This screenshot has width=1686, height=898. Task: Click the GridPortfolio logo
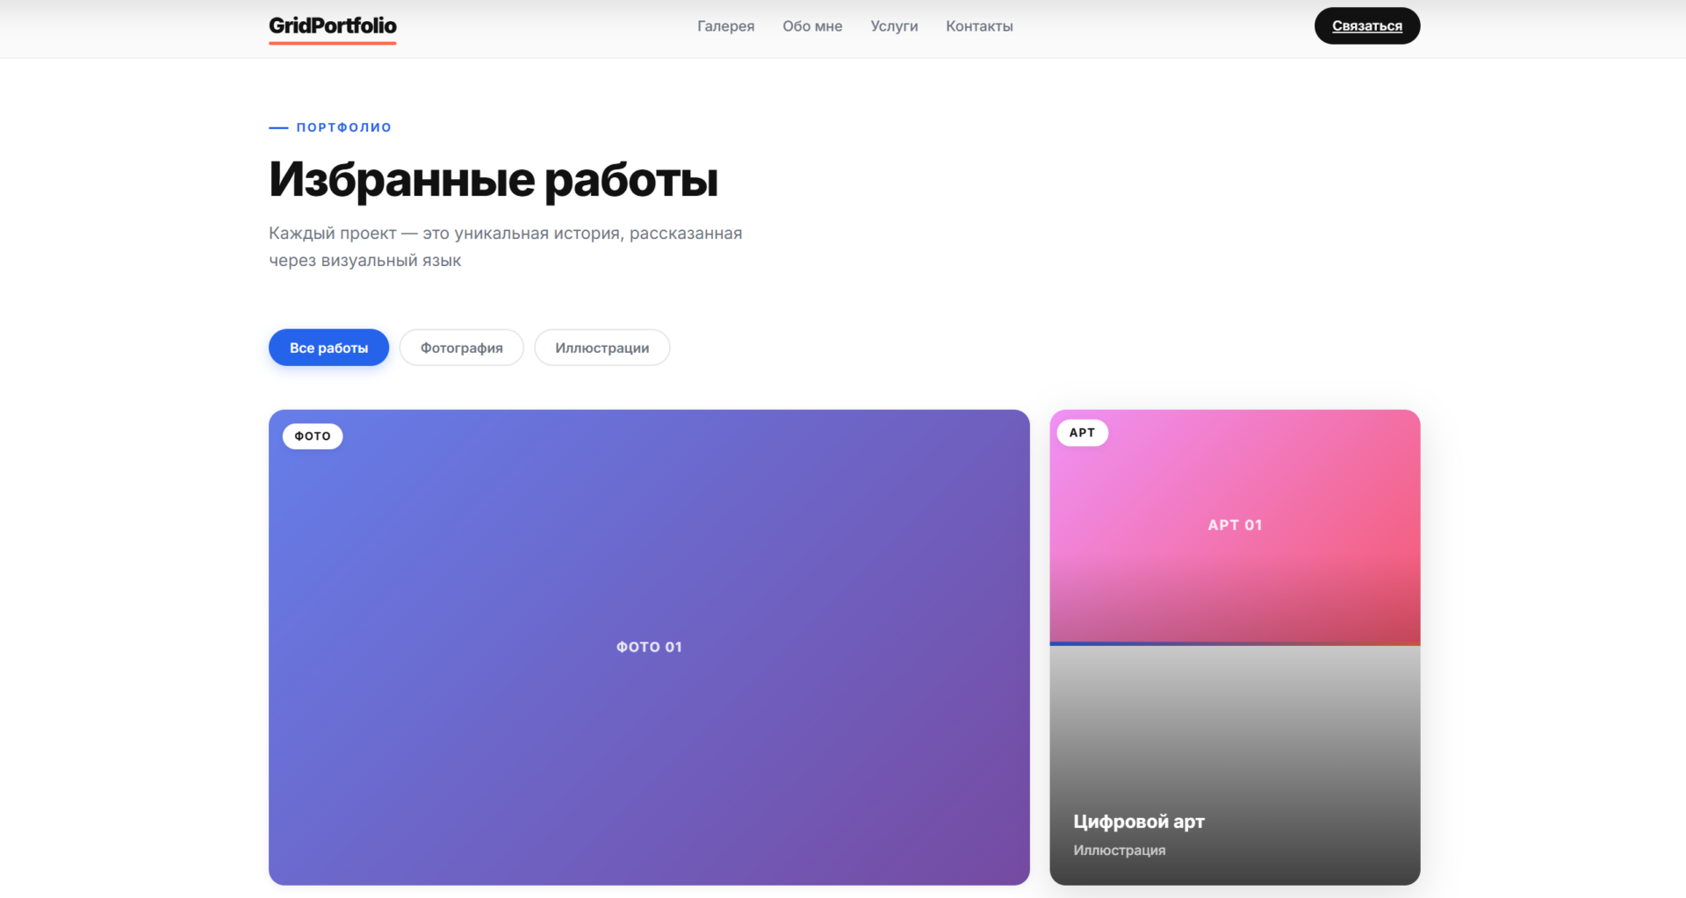(332, 25)
